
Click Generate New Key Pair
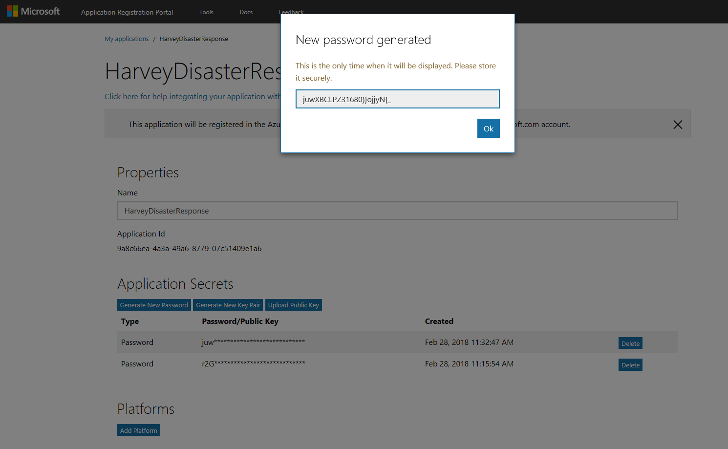228,305
